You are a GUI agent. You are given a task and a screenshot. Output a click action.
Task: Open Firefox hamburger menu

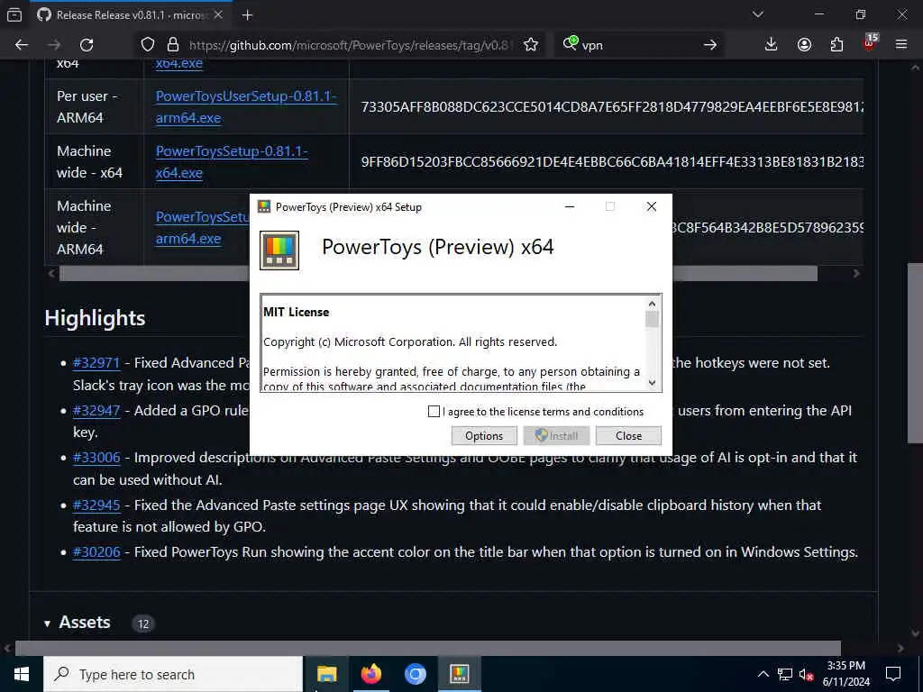point(901,45)
